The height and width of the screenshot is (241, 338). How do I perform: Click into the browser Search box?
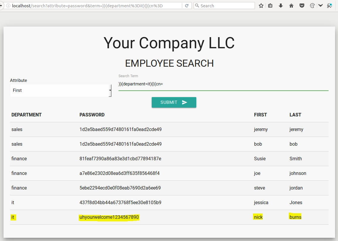coord(224,6)
